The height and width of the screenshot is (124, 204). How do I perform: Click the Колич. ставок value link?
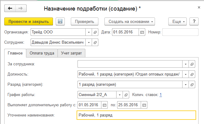point(161,95)
